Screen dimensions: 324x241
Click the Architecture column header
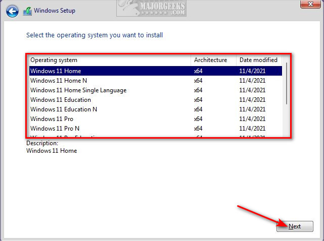(213, 60)
